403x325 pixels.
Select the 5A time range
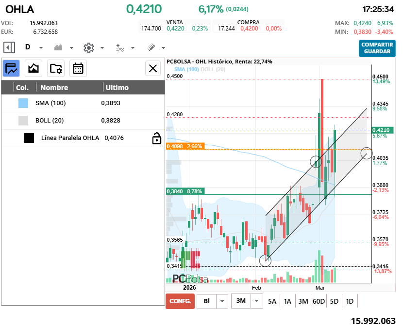(272, 301)
